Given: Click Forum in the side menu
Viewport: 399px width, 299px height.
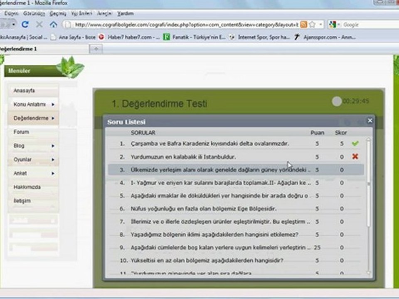Looking at the screenshot, I should point(21,132).
